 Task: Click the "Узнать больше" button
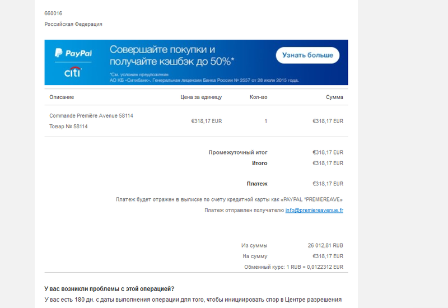307,55
